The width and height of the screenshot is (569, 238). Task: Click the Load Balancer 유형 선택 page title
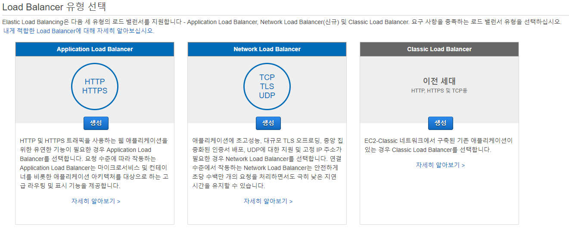click(x=54, y=7)
